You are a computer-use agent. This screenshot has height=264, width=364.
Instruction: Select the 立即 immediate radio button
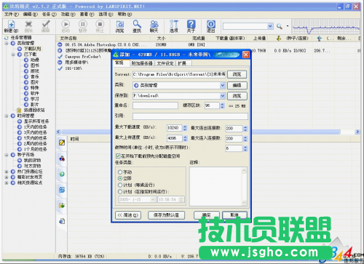[120, 178]
